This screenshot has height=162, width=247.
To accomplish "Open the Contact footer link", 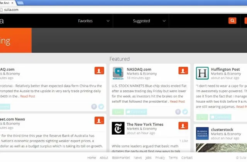I will click(187, 158).
